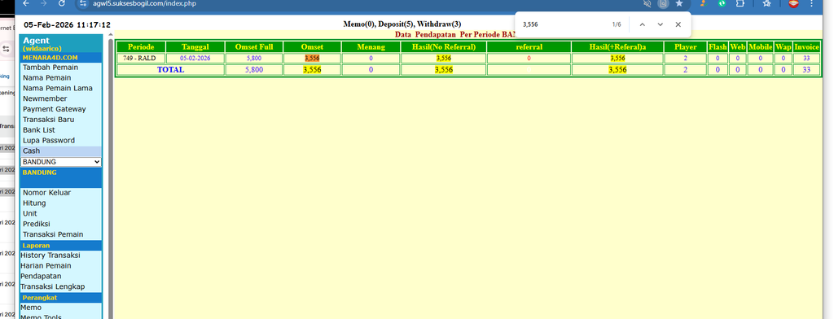
Task: Click the Player column header
Action: point(685,46)
